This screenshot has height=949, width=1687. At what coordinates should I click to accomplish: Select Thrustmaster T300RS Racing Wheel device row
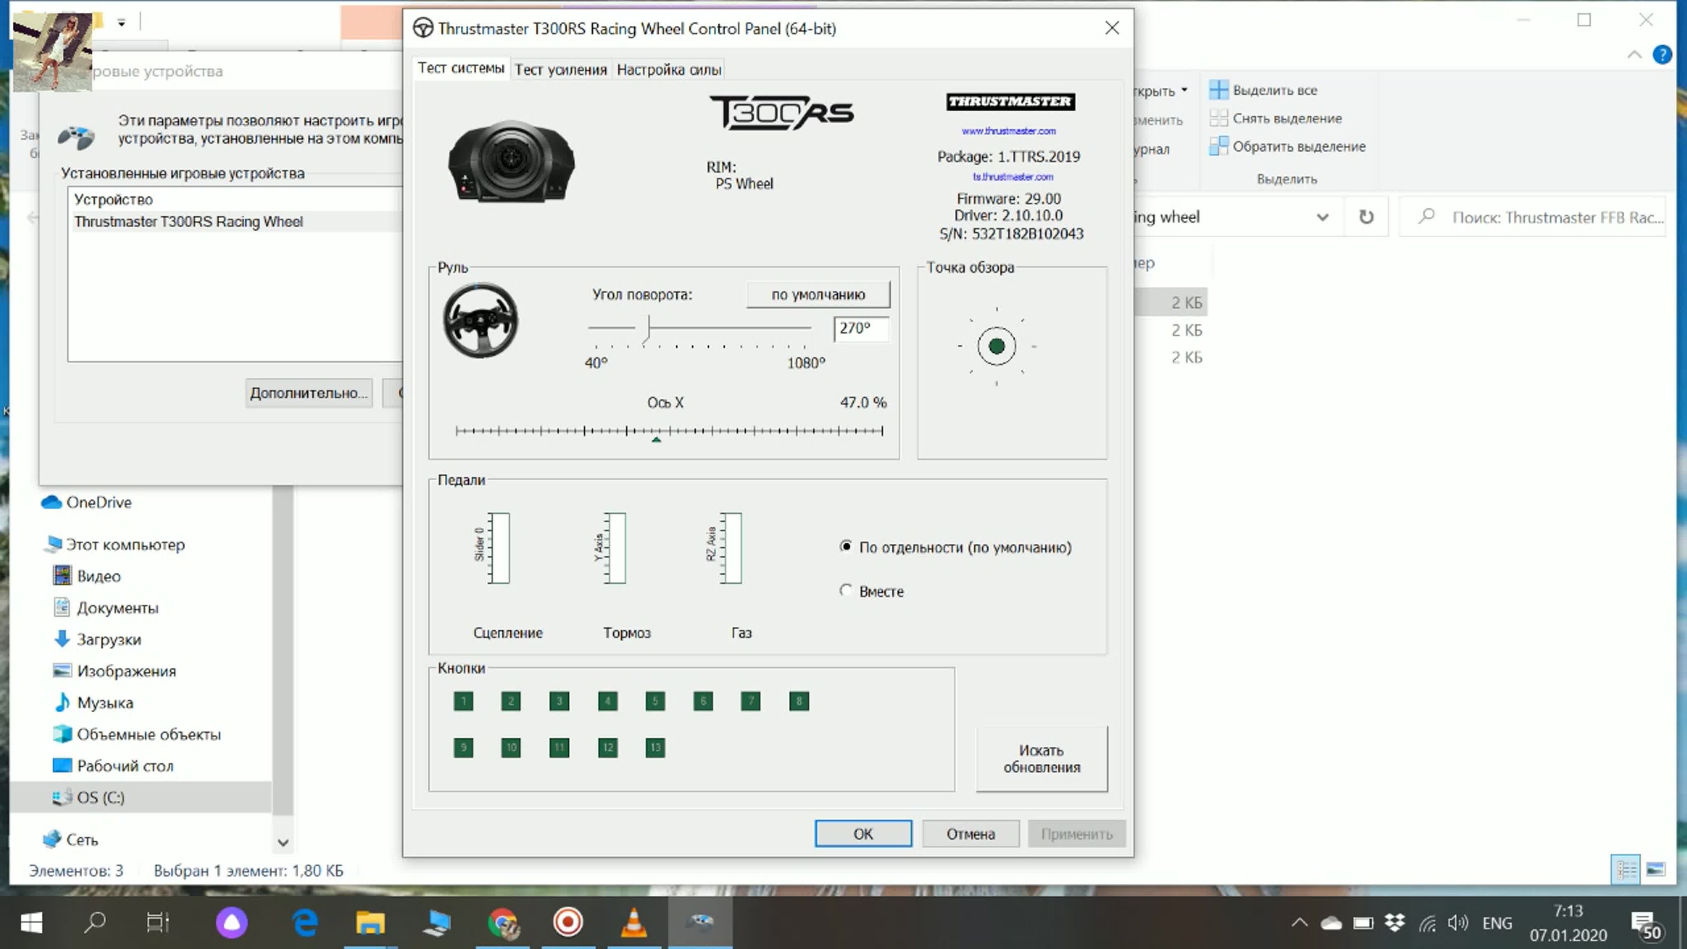point(236,221)
